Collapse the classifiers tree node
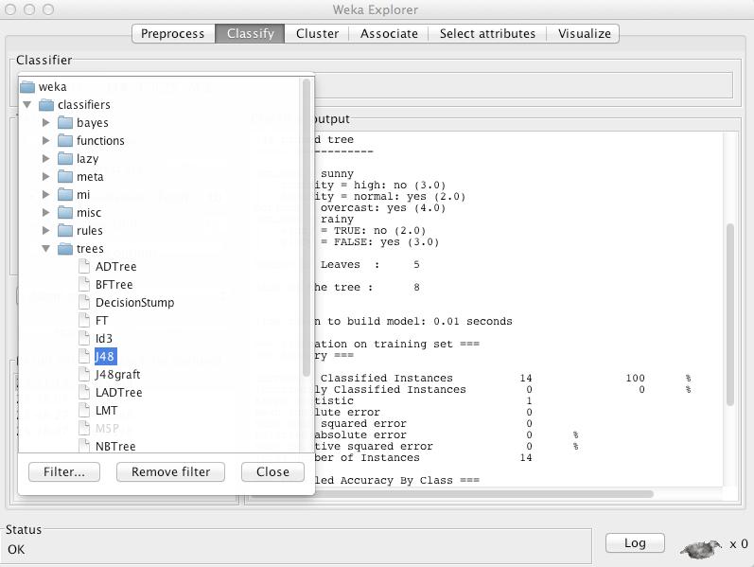Screen dimensions: 754x567 tap(26, 104)
